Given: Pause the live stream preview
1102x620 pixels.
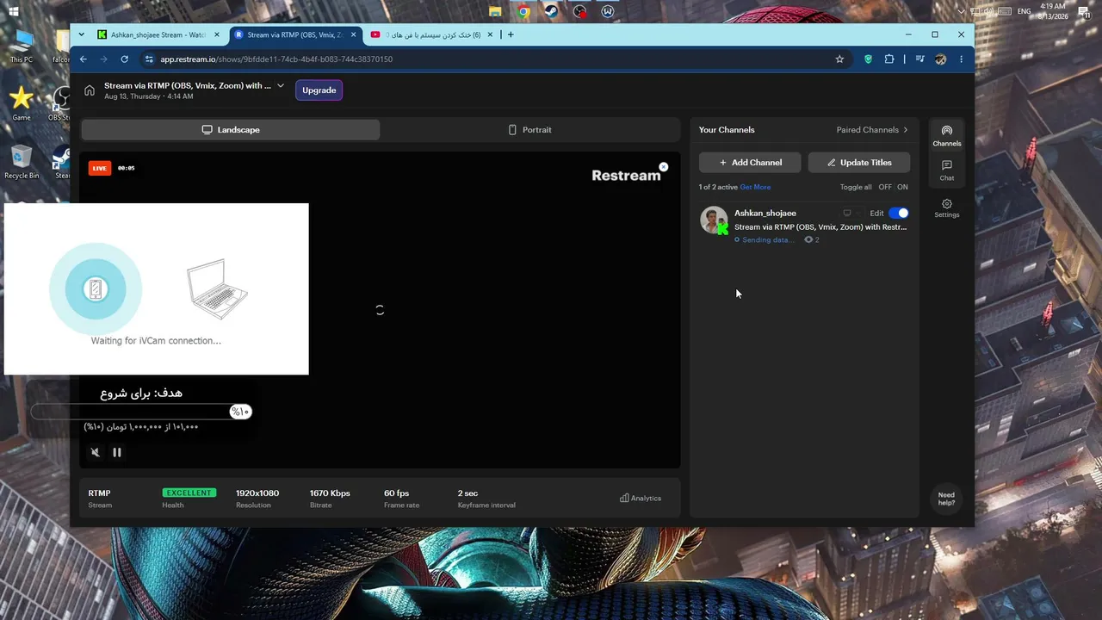Looking at the screenshot, I should pos(117,452).
